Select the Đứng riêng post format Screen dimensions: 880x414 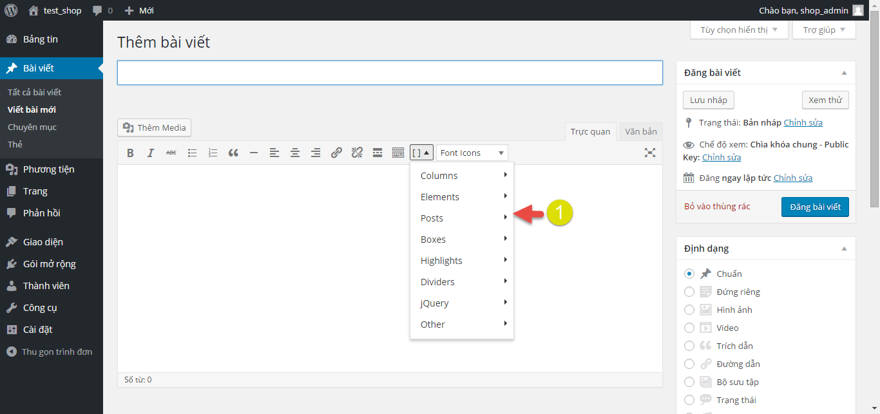click(x=689, y=292)
